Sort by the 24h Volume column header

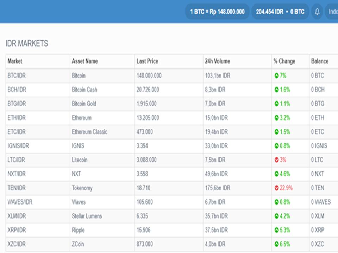tap(217, 61)
